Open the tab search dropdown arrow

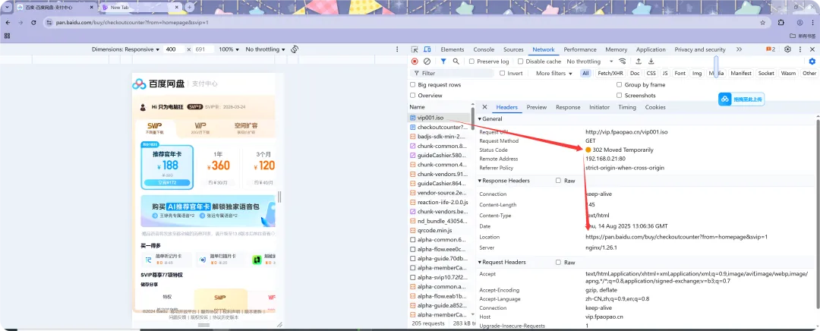[8, 8]
